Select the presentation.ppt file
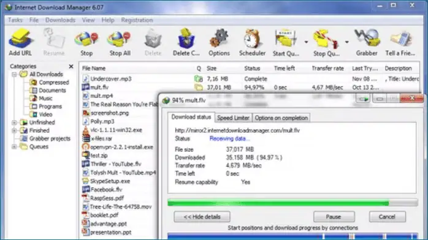Image resolution: width=428 pixels, height=240 pixels. 107,233
